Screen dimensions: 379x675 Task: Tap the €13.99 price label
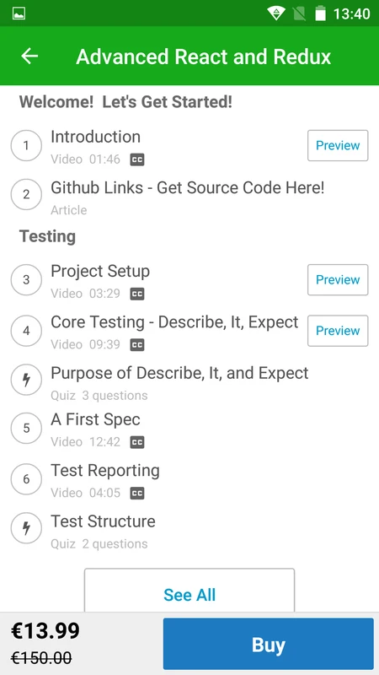(x=45, y=631)
